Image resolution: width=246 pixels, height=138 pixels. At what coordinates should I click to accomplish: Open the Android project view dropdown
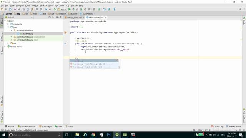[x=19, y=17]
